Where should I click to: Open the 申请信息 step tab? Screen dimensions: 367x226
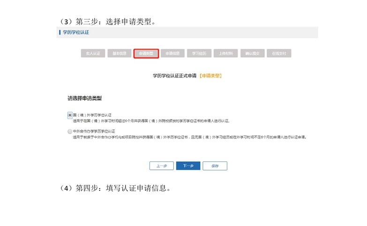172,53
